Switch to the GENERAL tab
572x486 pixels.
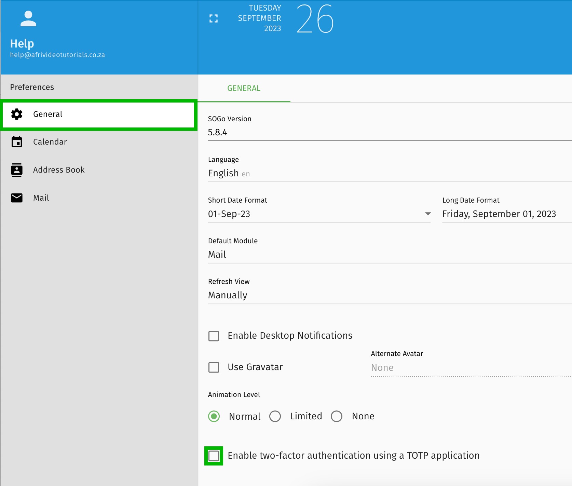[244, 89]
